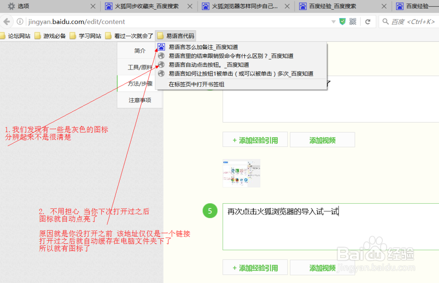Click the globe favicon beside 易语言自动点击按钮
The height and width of the screenshot is (283, 439).
click(x=161, y=64)
